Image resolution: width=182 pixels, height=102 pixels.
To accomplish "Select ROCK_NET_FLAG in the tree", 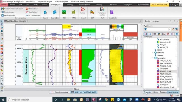I will 166,77.
